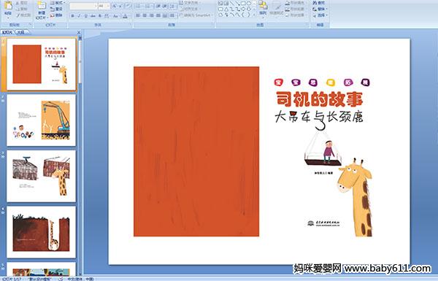Toggle Italic formatting
The image size is (438, 281).
pos(79,16)
